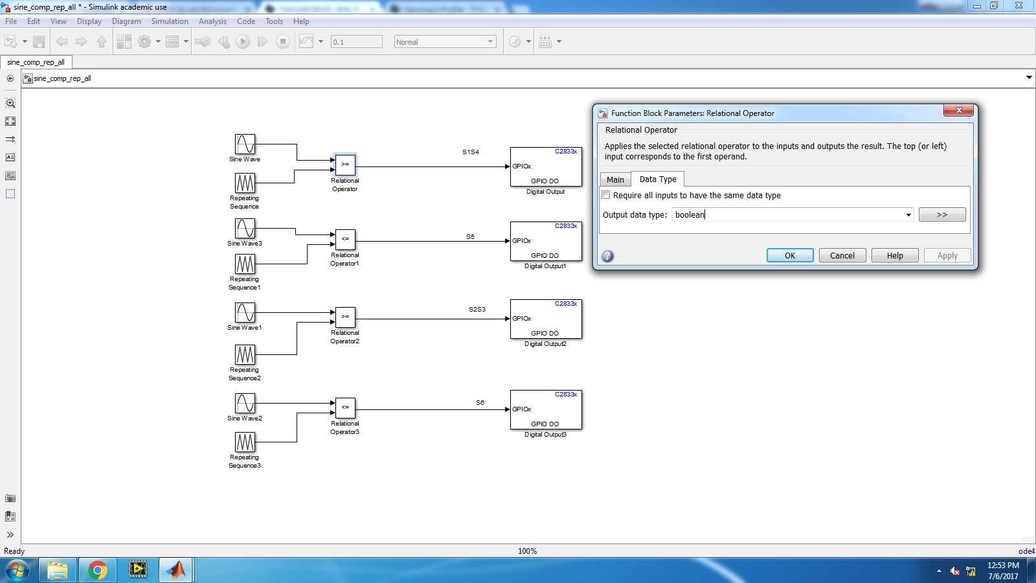This screenshot has width=1036, height=583.
Task: Click the Stop simulation icon
Action: point(283,41)
